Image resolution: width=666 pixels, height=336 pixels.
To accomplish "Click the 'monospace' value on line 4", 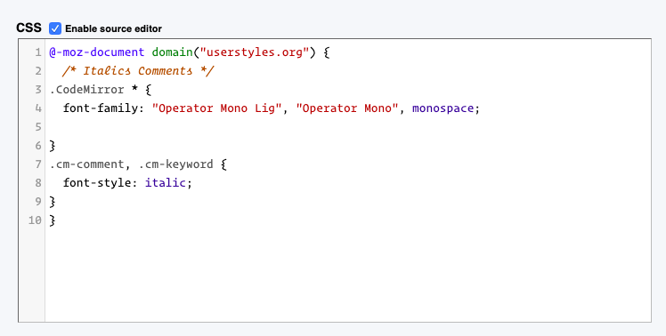I will coord(443,108).
